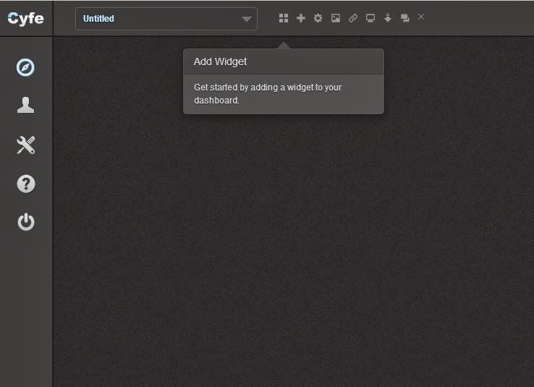534x387 pixels.
Task: Open the Untitled dashboard dropdown
Action: [166, 19]
